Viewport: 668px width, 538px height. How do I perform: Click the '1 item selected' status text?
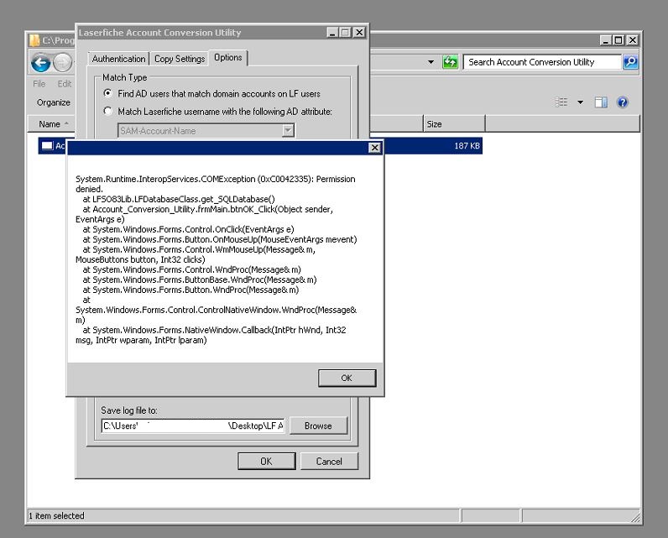coord(57,516)
